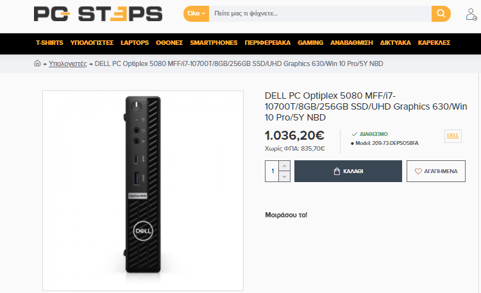Click into the search input field

pos(320,13)
